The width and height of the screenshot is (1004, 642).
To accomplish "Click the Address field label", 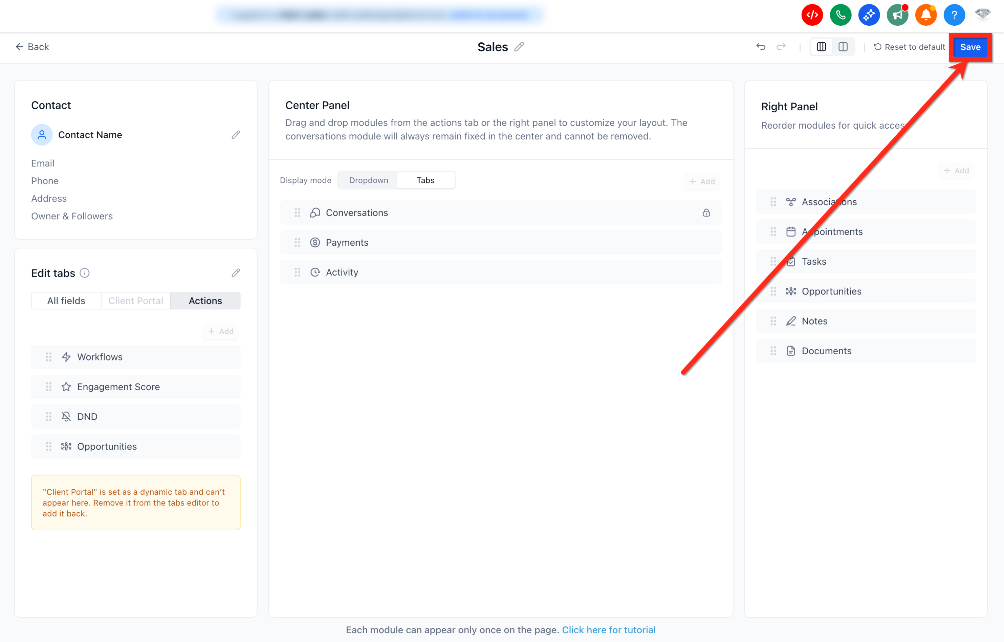I will (x=49, y=198).
